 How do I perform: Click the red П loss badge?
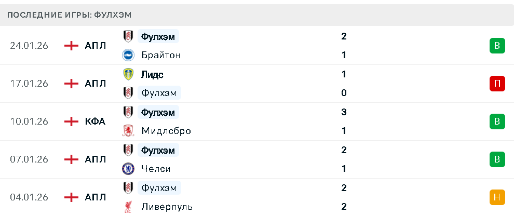click(497, 84)
